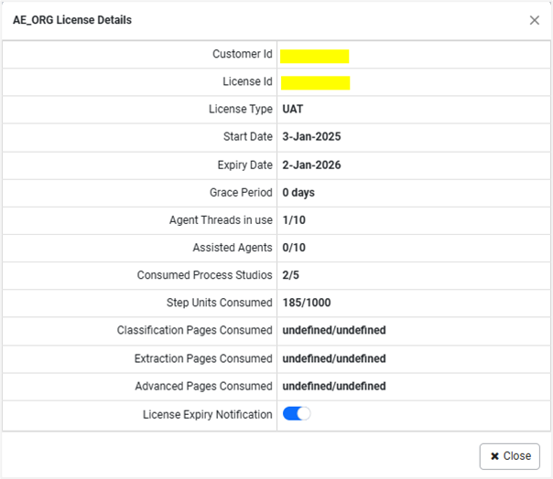Screen dimensions: 553x479
Task: Click the Start Date value 3-Jan-2025
Action: pos(311,137)
